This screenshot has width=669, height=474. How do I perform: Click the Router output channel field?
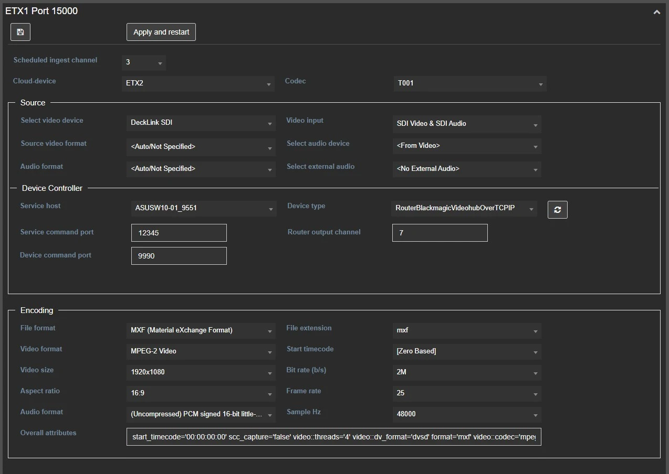440,233
